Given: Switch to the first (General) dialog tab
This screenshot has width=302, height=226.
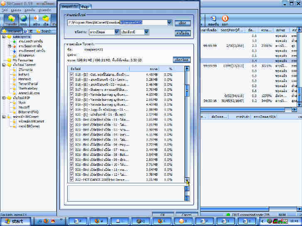Looking at the screenshot, I should [70, 6].
